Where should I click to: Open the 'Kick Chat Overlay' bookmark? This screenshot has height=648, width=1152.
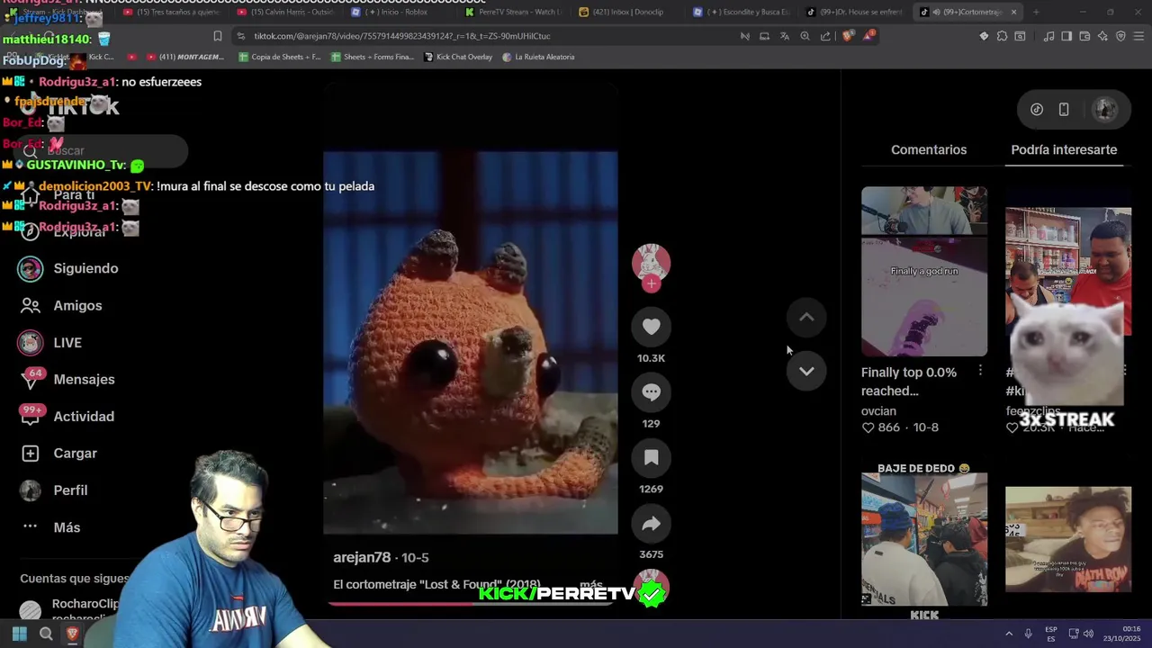pyautogui.click(x=457, y=57)
